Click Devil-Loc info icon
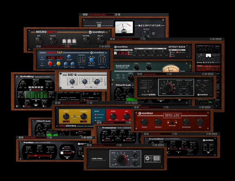Screen dimensions: 235x181 click(x=203, y=107)
